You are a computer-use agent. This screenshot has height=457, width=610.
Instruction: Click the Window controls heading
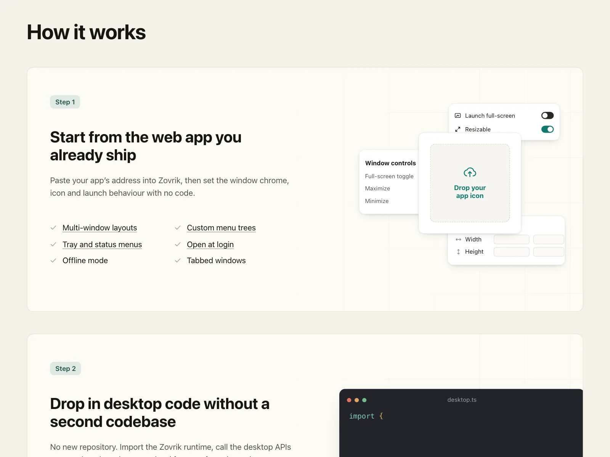click(x=390, y=163)
